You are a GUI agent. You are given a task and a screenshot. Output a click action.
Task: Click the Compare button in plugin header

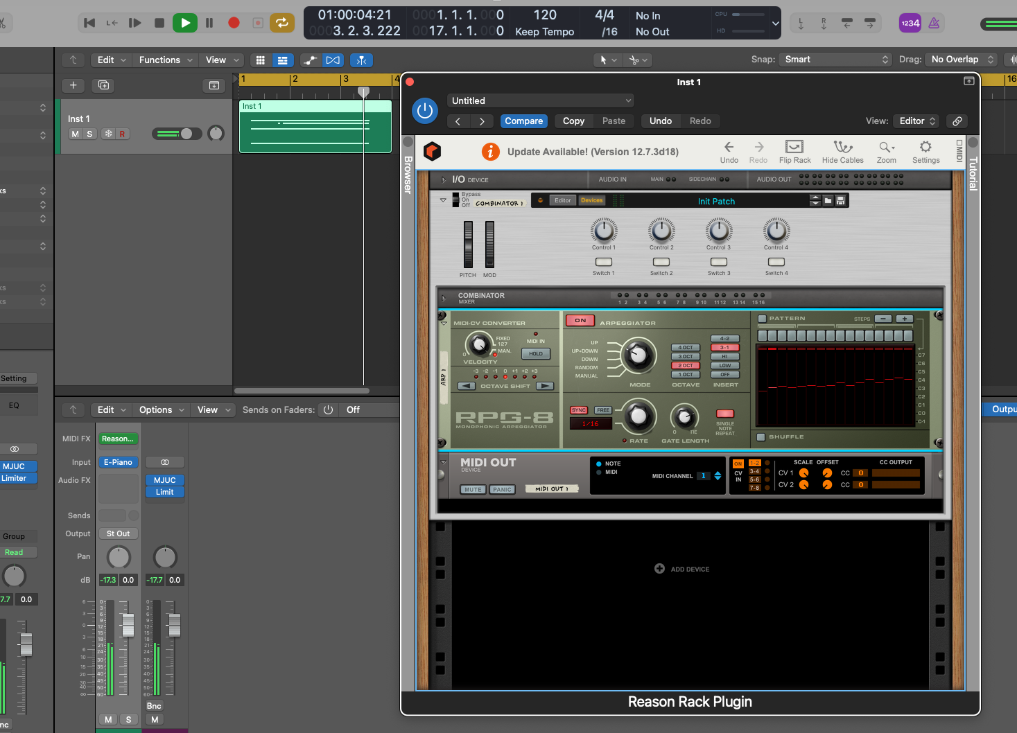(523, 121)
